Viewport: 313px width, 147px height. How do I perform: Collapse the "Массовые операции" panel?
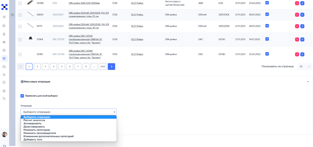[x=308, y=82]
